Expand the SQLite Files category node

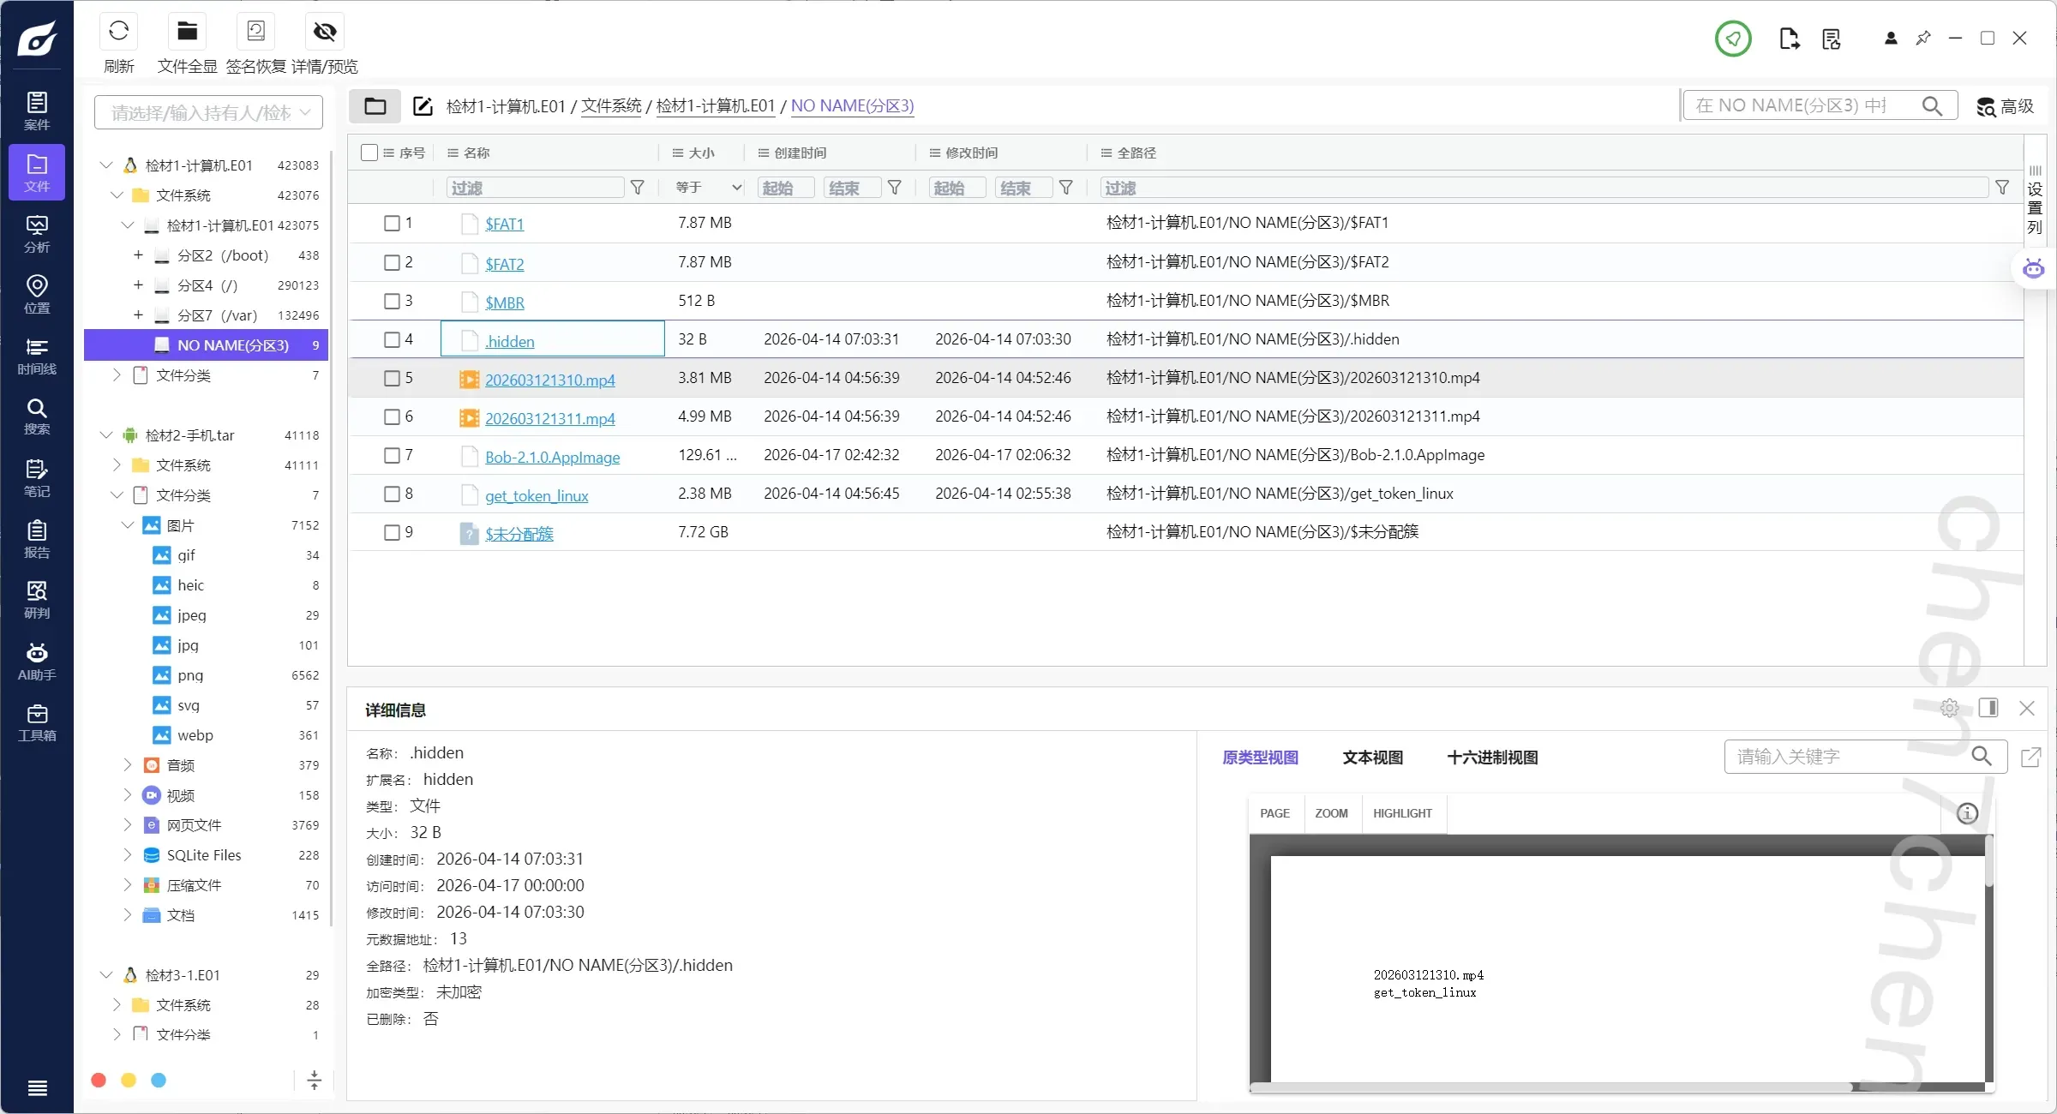(x=128, y=855)
